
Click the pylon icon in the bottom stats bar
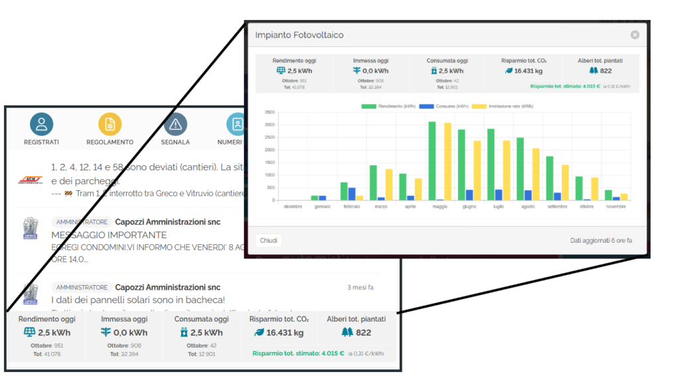click(105, 333)
